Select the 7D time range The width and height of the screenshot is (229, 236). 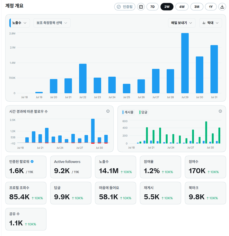[152, 7]
